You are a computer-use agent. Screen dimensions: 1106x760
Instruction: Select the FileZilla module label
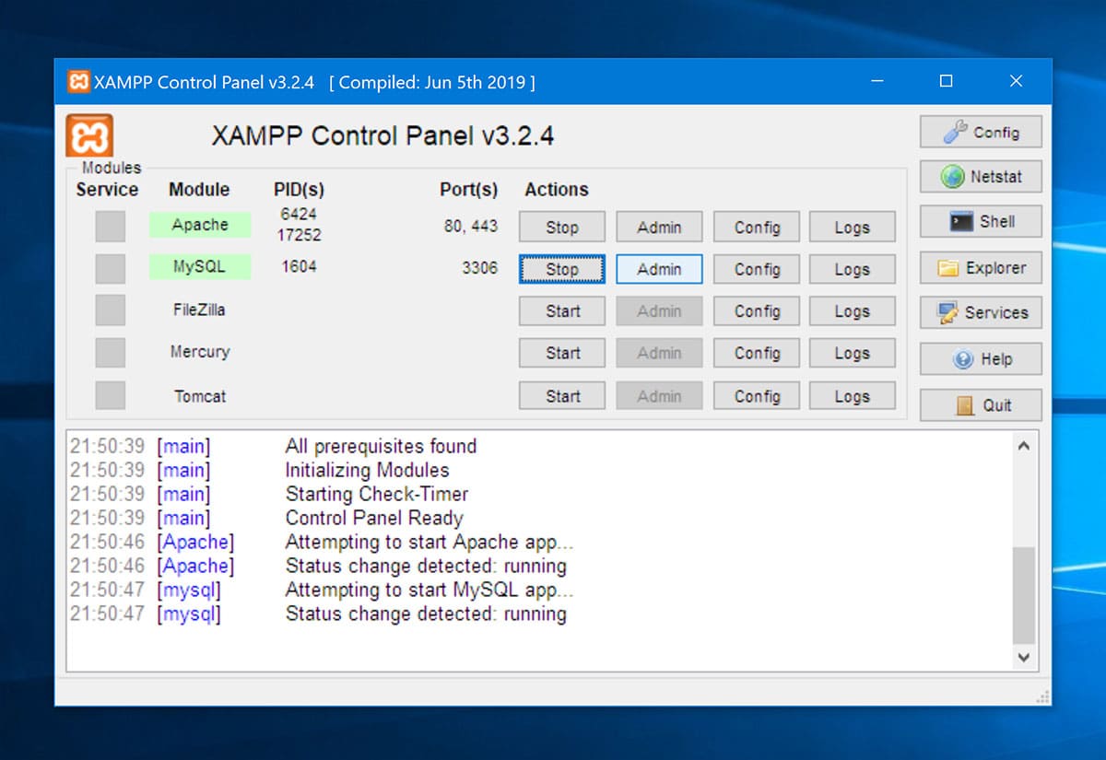(x=199, y=310)
